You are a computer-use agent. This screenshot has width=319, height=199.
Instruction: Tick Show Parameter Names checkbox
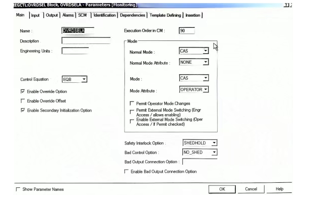click(x=18, y=189)
